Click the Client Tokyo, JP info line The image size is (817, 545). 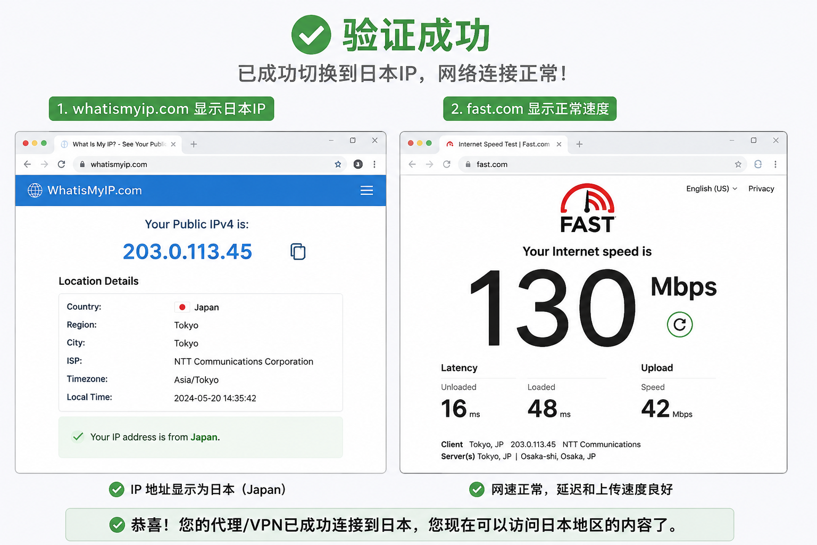tap(540, 444)
